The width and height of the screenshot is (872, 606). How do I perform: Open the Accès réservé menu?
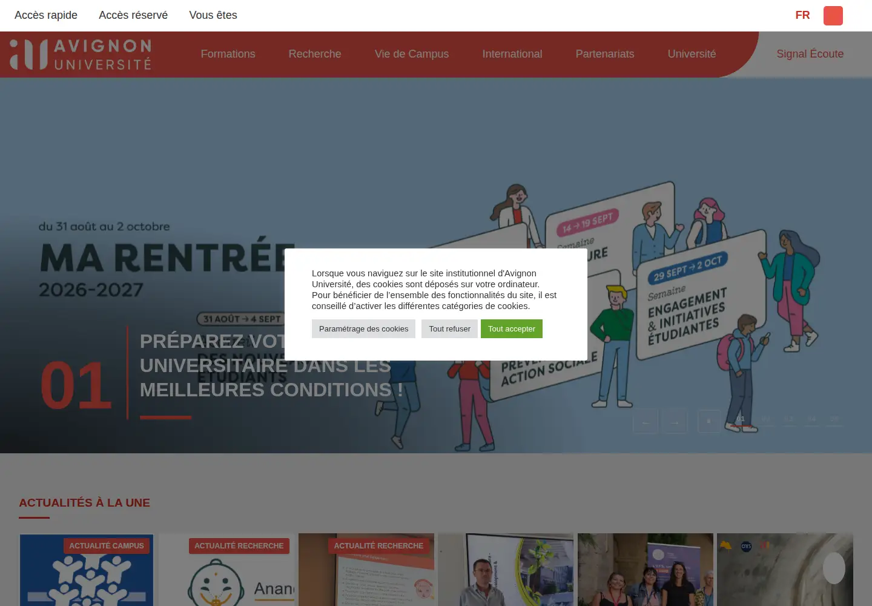(x=133, y=15)
